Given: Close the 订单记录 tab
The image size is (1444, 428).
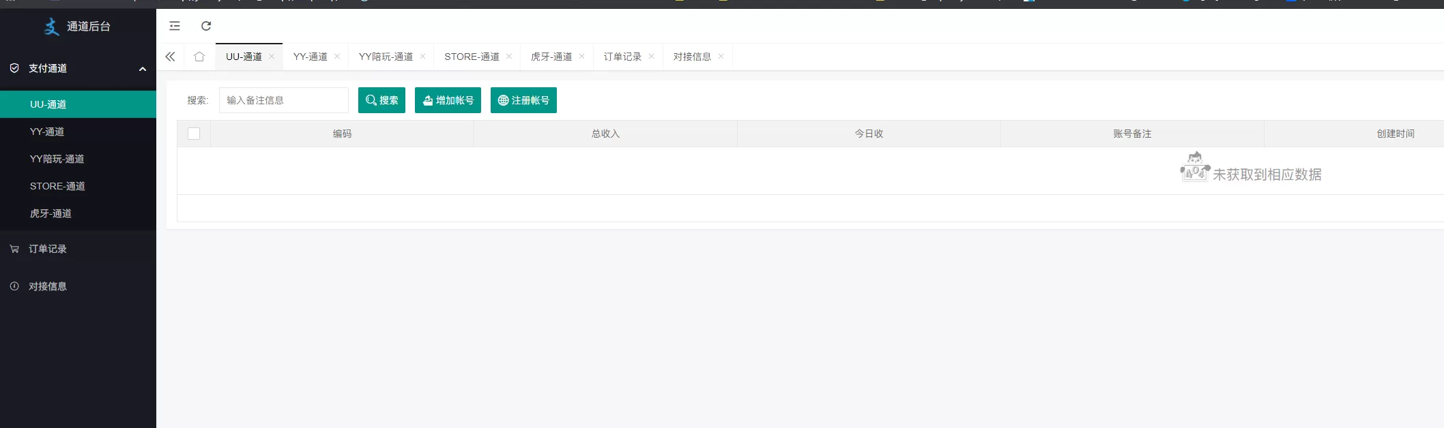Looking at the screenshot, I should click(652, 57).
